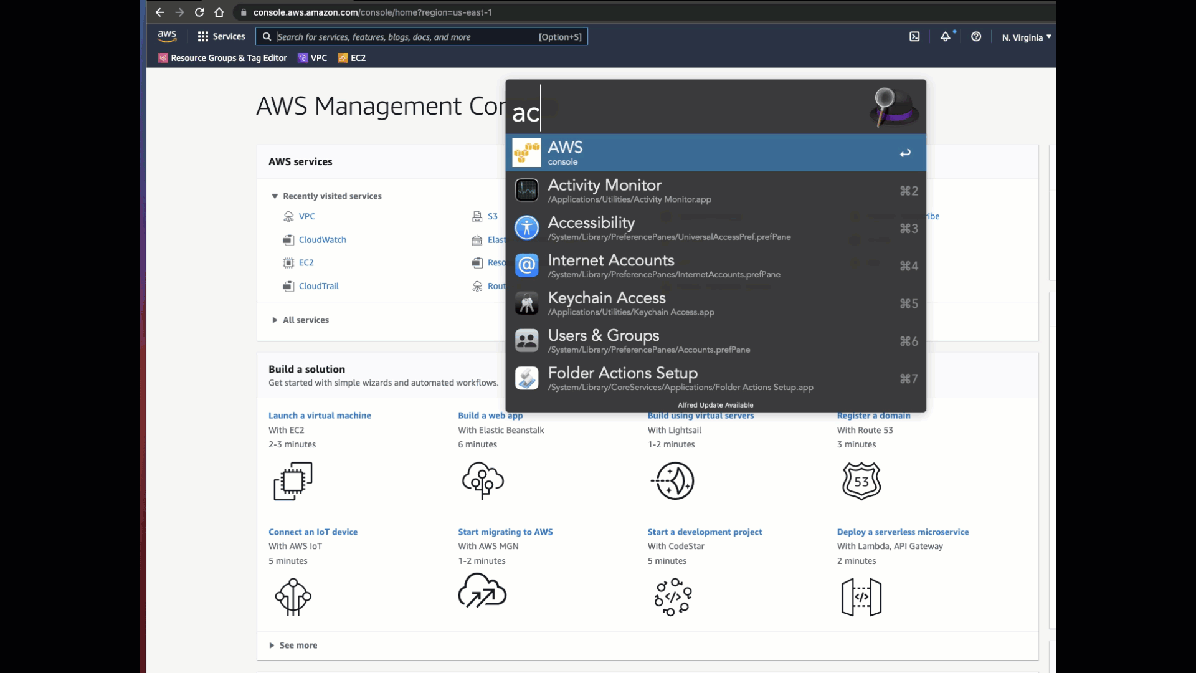The height and width of the screenshot is (673, 1196).
Task: Click the browser forward arrow
Action: tap(179, 12)
